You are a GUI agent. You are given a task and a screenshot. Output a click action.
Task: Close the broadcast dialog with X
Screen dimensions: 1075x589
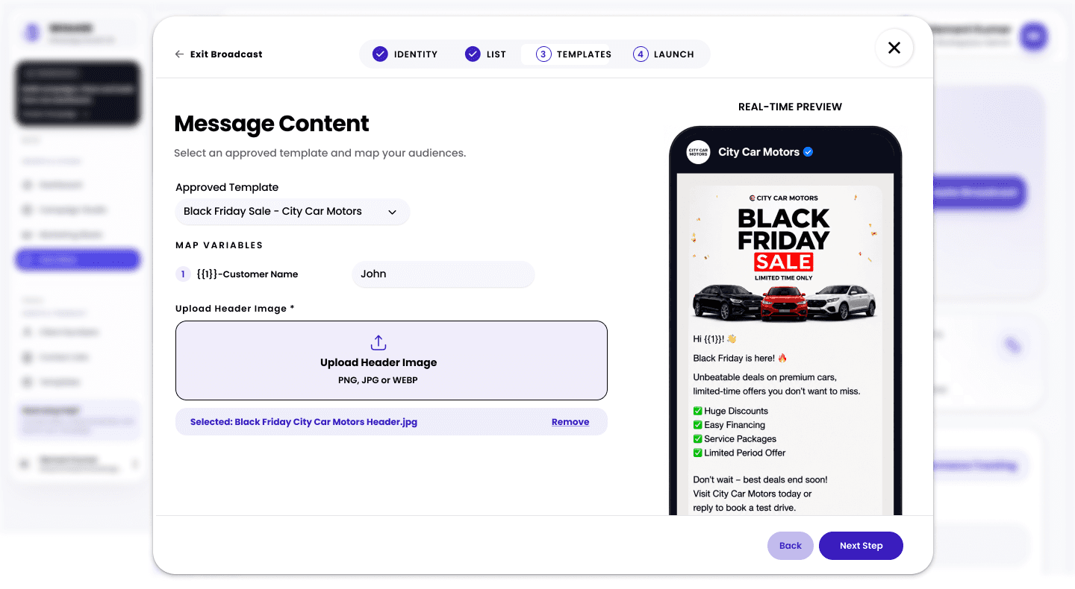[894, 48]
